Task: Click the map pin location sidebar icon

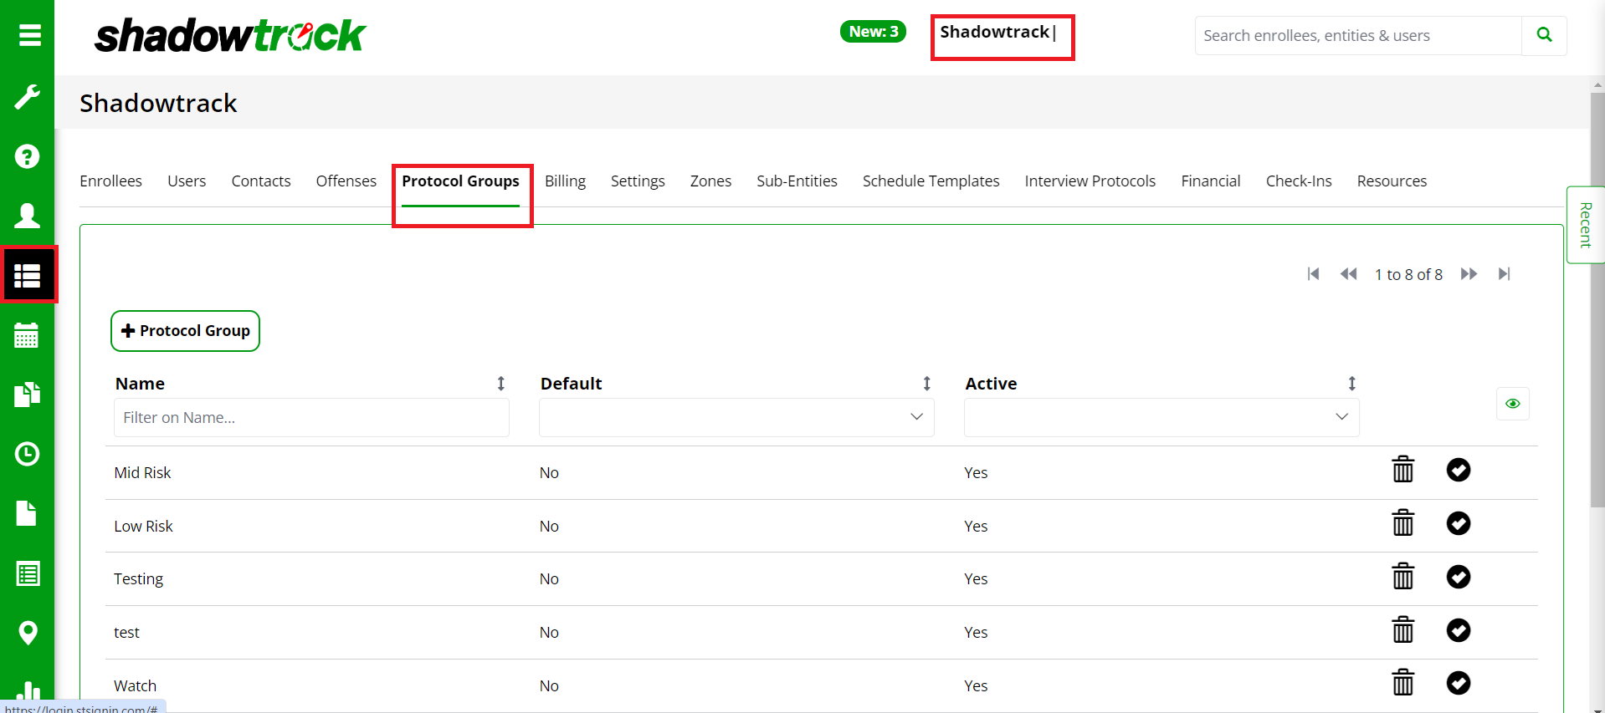Action: [28, 633]
